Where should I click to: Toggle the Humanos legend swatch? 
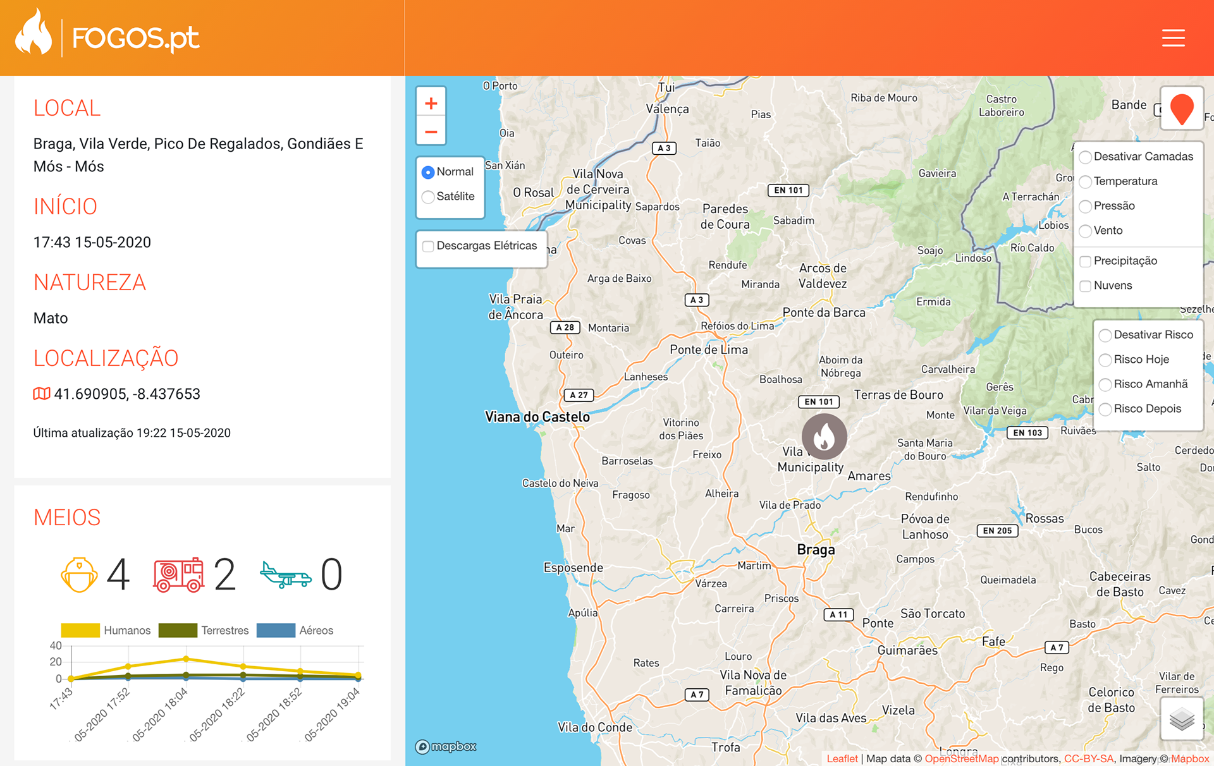(80, 630)
